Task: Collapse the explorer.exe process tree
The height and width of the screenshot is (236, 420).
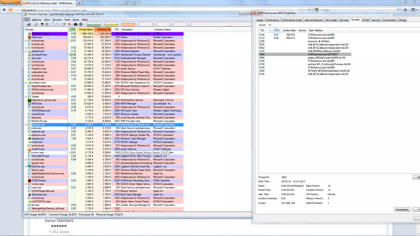Action: tap(26, 51)
